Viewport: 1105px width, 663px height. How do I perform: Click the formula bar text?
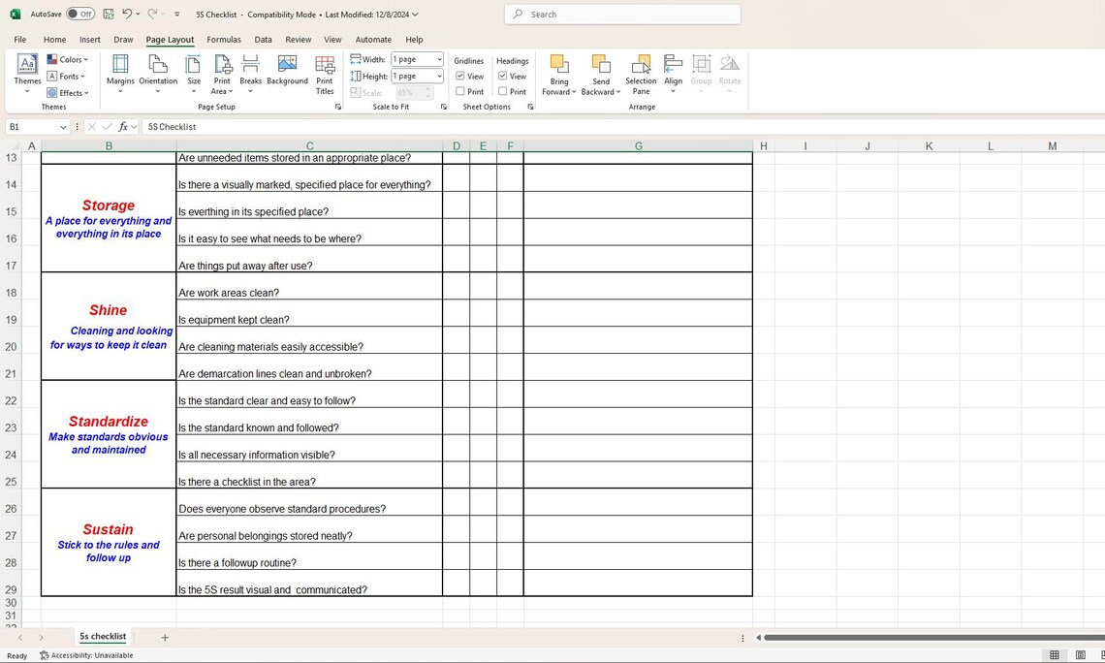172,127
